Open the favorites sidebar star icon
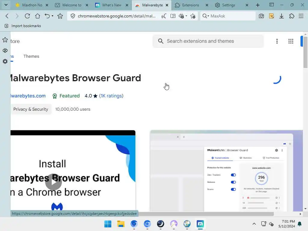 [5, 40]
